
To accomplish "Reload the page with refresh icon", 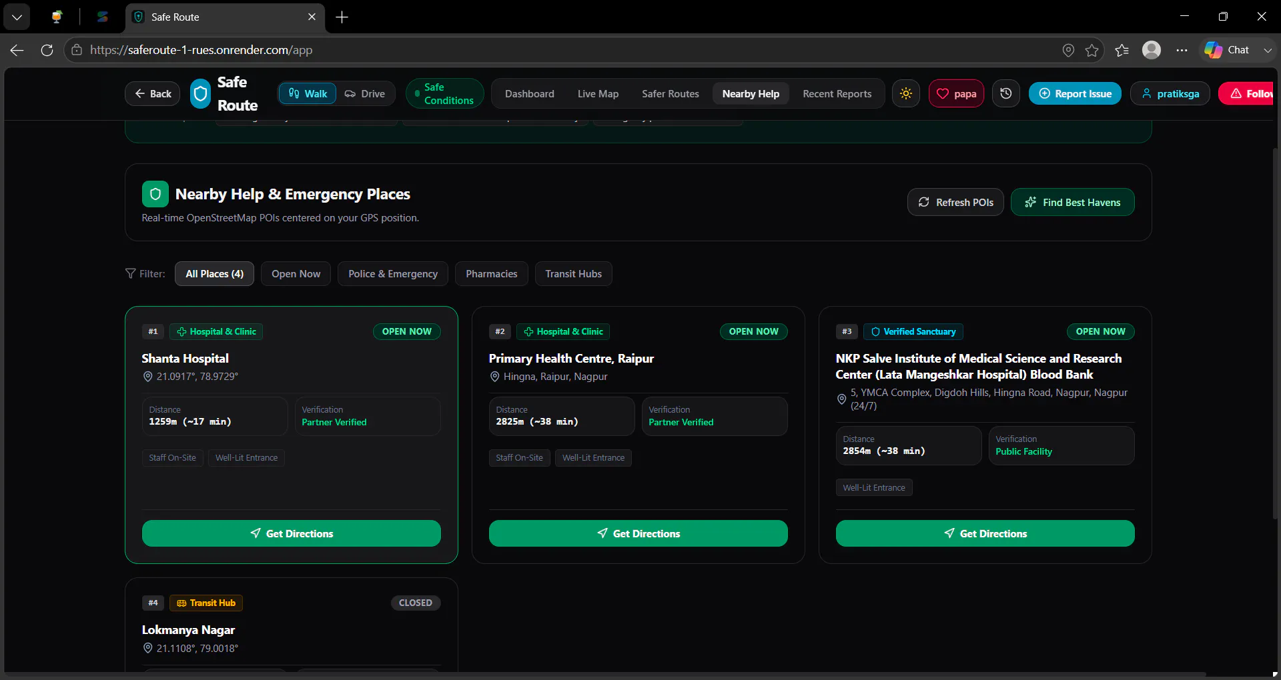I will pos(47,50).
